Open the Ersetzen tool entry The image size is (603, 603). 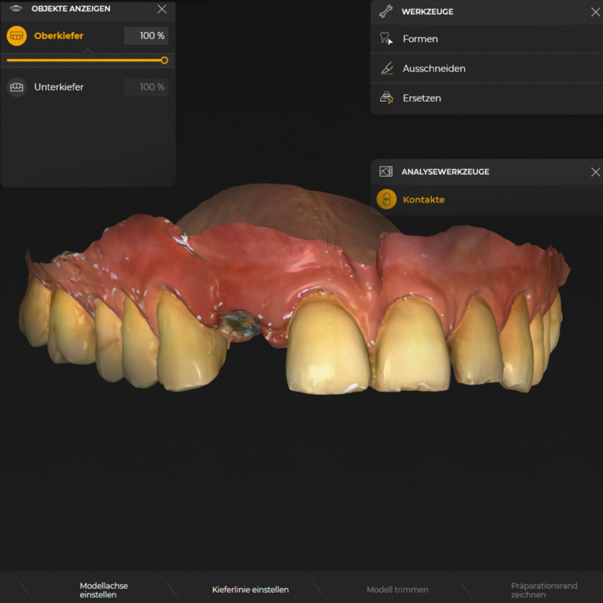coord(487,98)
